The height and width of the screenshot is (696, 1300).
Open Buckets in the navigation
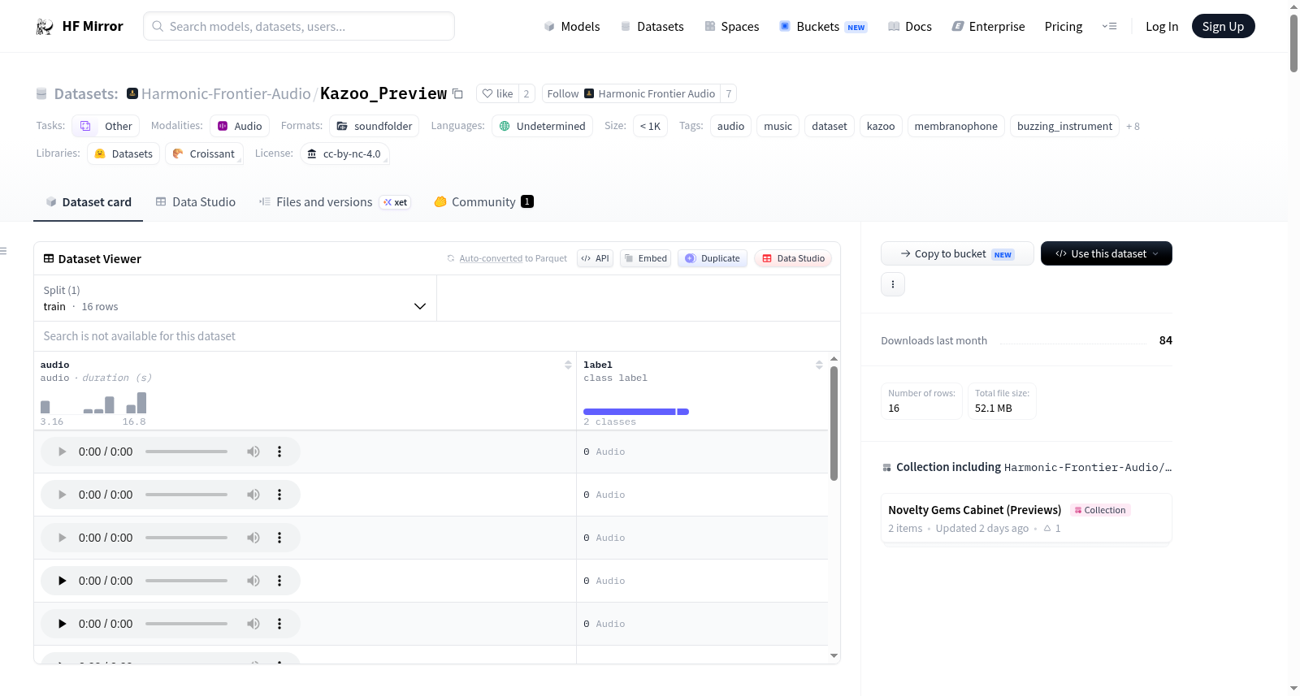[823, 27]
